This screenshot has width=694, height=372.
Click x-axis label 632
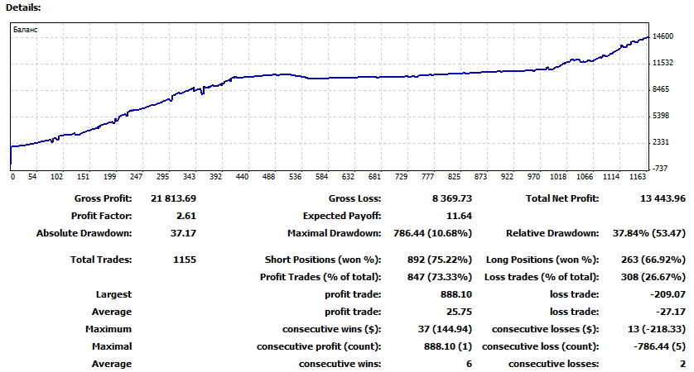point(348,177)
